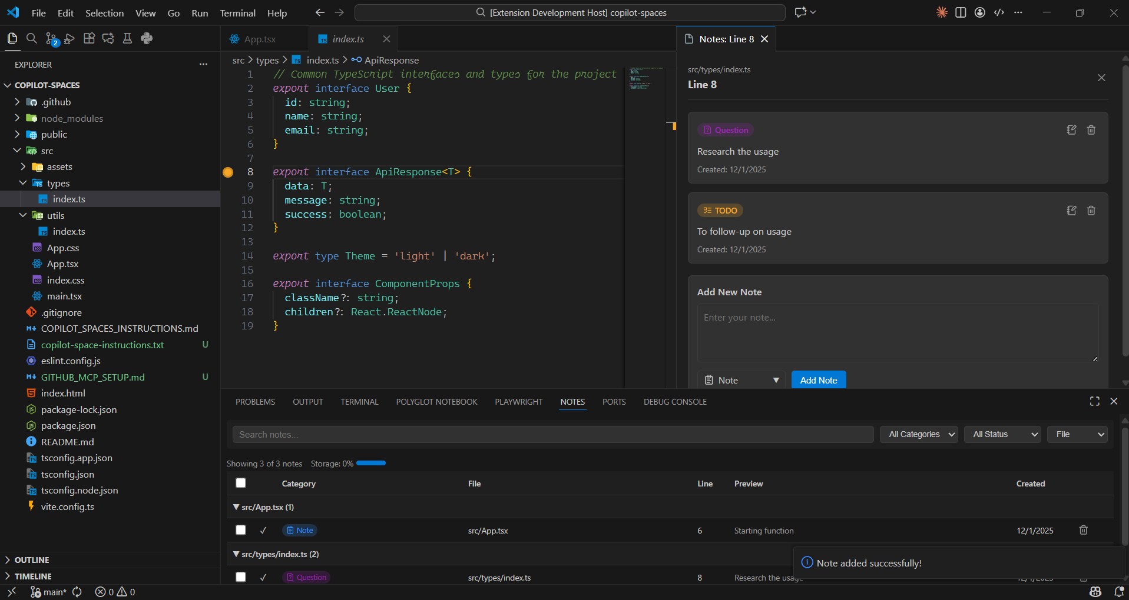Click the Explorer more actions ellipsis
The height and width of the screenshot is (600, 1129).
point(203,64)
